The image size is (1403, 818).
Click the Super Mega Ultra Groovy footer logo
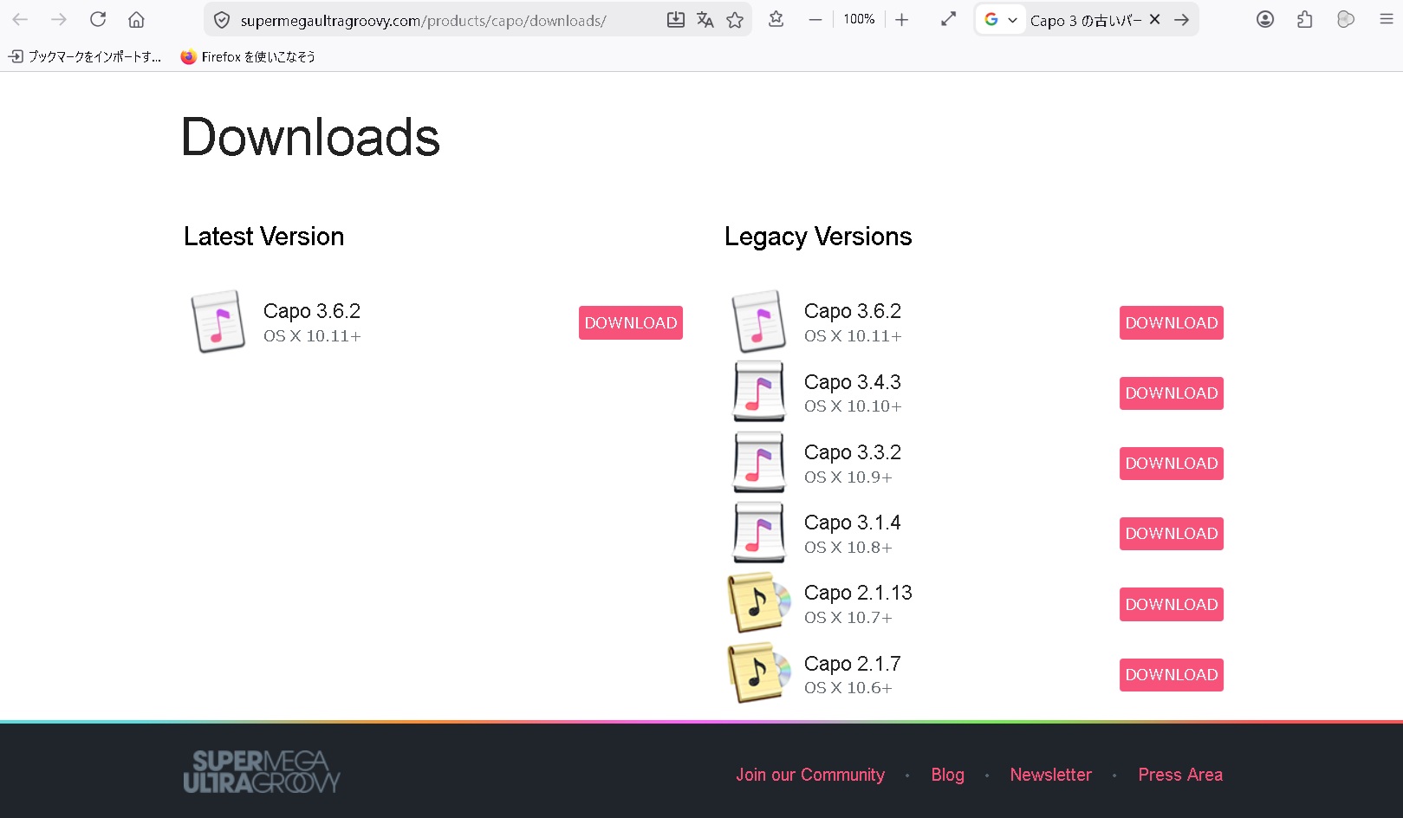[x=262, y=771]
